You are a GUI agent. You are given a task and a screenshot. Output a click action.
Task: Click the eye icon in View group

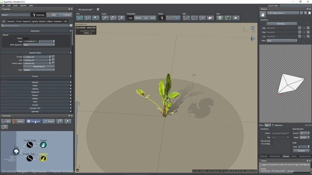tap(88, 18)
